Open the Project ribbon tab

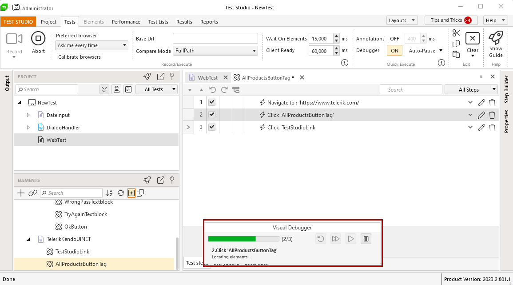[x=48, y=22]
